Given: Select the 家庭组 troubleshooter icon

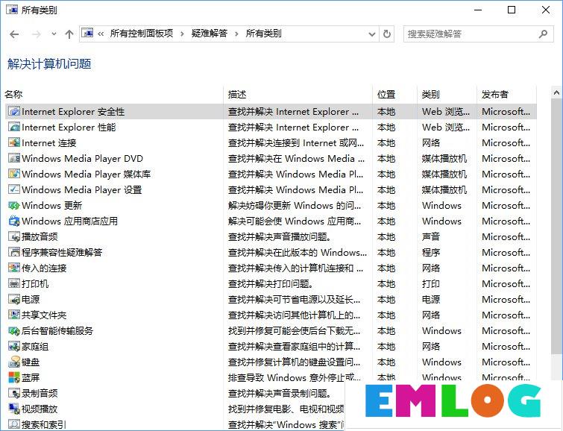Looking at the screenshot, I should (x=14, y=346).
